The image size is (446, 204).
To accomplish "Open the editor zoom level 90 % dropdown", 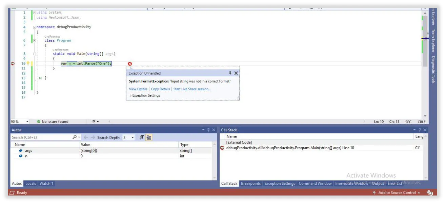I will pyautogui.click(x=27, y=122).
